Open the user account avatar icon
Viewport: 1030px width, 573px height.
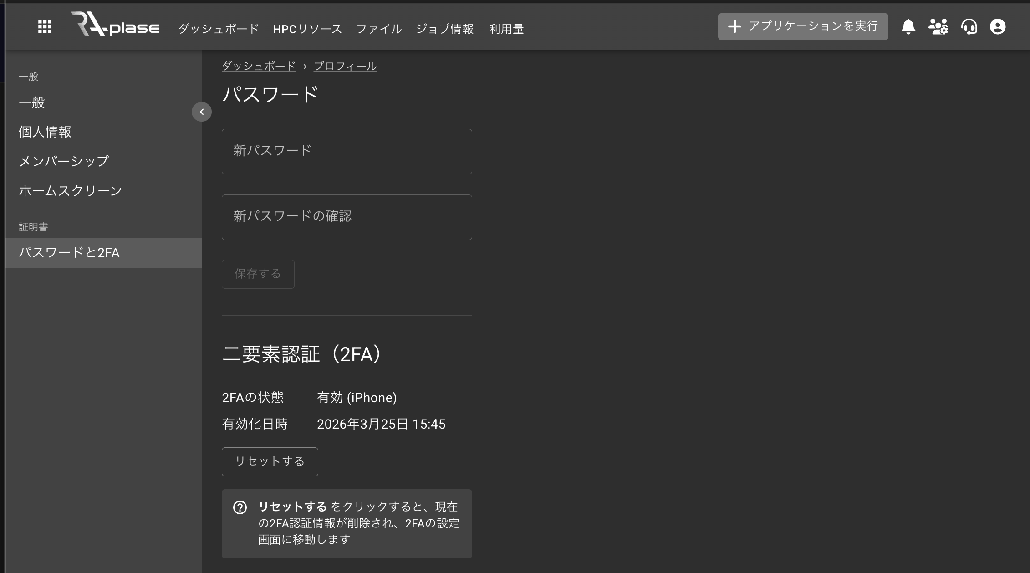tap(997, 27)
